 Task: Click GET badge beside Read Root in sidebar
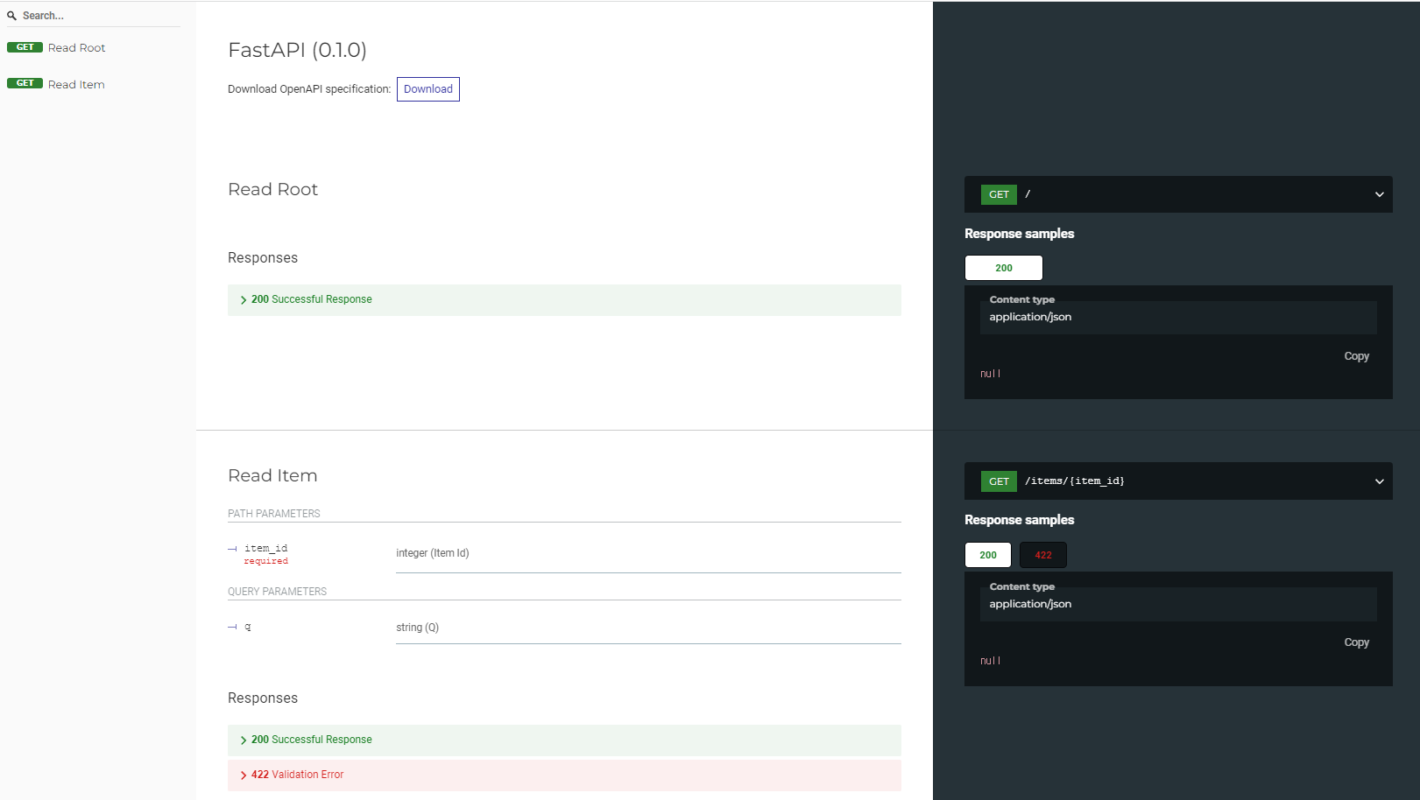point(25,47)
